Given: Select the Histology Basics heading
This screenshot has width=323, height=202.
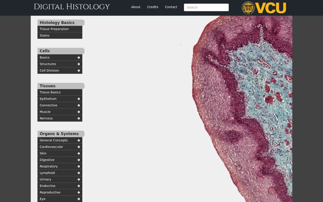Looking at the screenshot, I should coord(61,23).
